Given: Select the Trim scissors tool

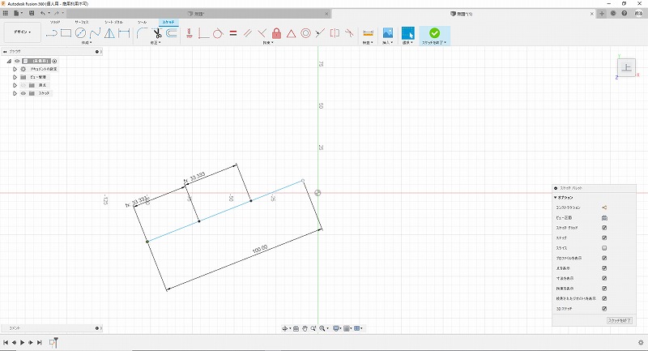Looking at the screenshot, I should coord(157,33).
